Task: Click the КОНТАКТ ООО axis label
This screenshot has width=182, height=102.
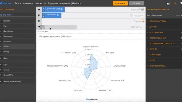Action: coord(106,91)
